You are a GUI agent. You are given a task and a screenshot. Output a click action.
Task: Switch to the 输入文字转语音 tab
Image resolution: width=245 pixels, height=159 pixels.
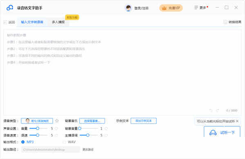32,22
